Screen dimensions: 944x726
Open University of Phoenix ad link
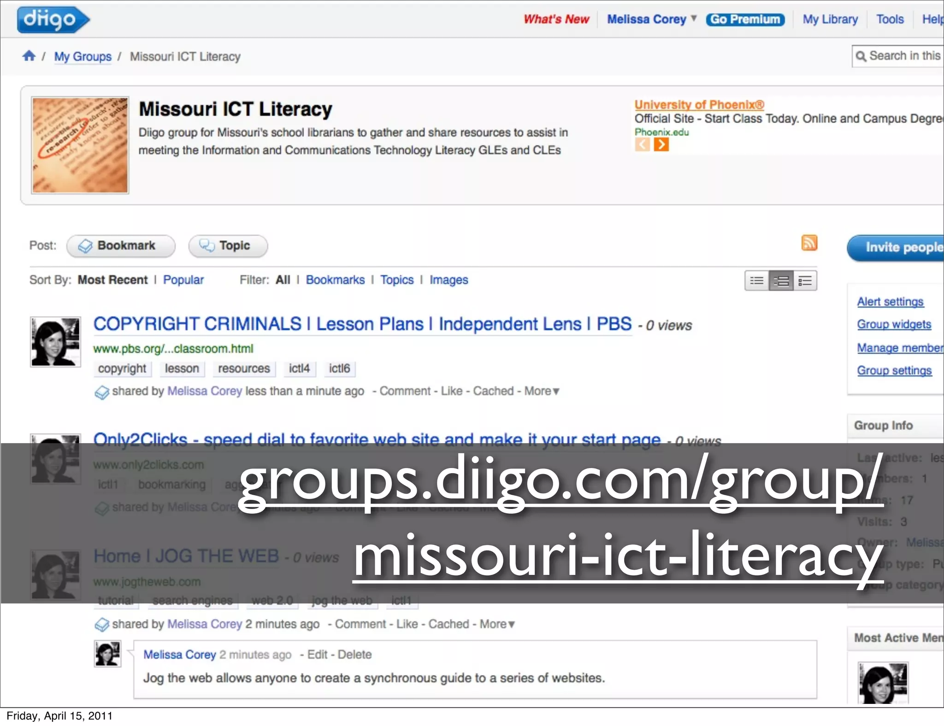click(699, 105)
